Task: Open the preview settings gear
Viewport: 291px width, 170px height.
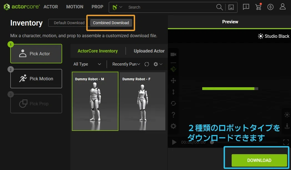Action: tap(173, 126)
